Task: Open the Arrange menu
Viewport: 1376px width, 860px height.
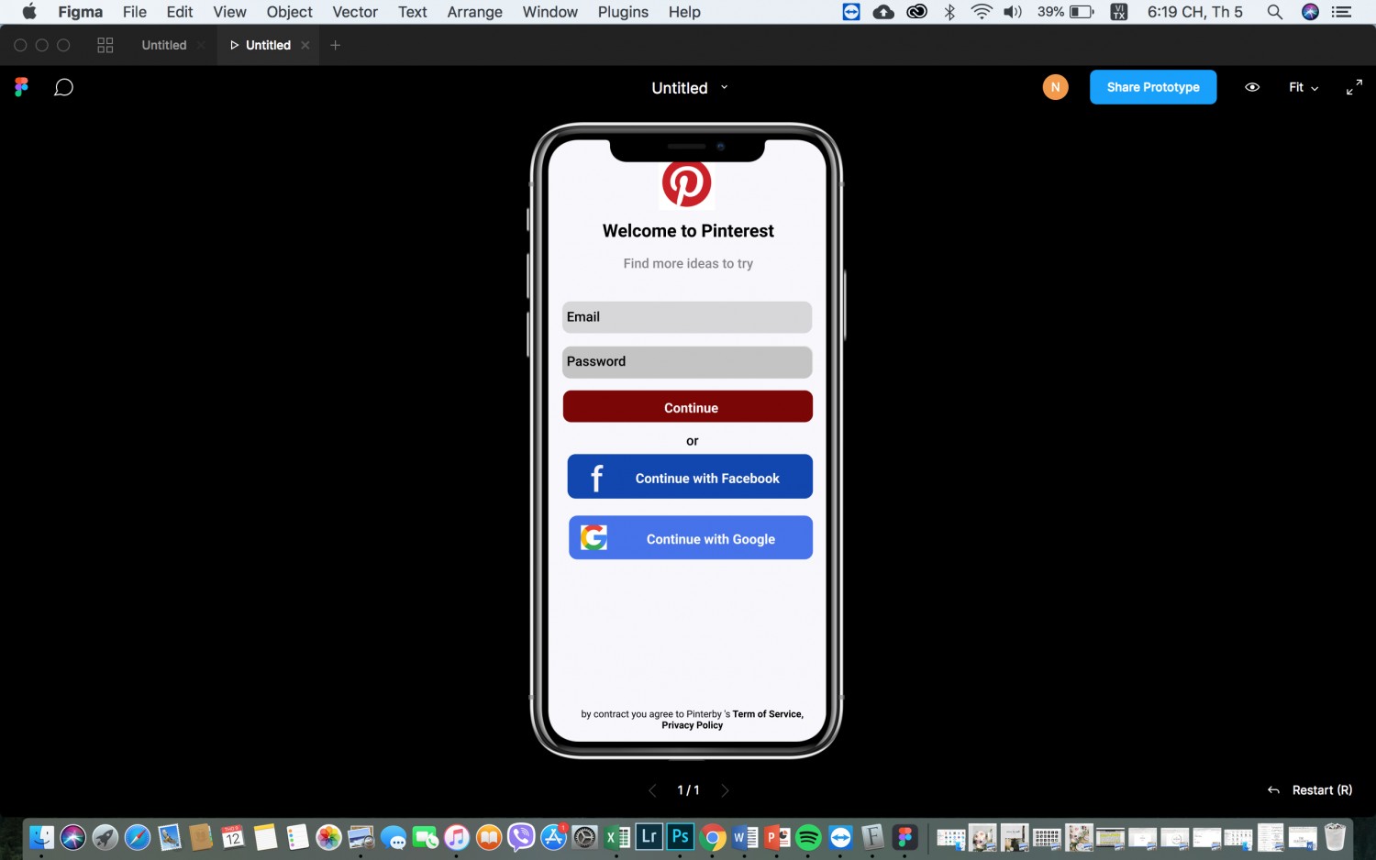Action: click(x=474, y=12)
